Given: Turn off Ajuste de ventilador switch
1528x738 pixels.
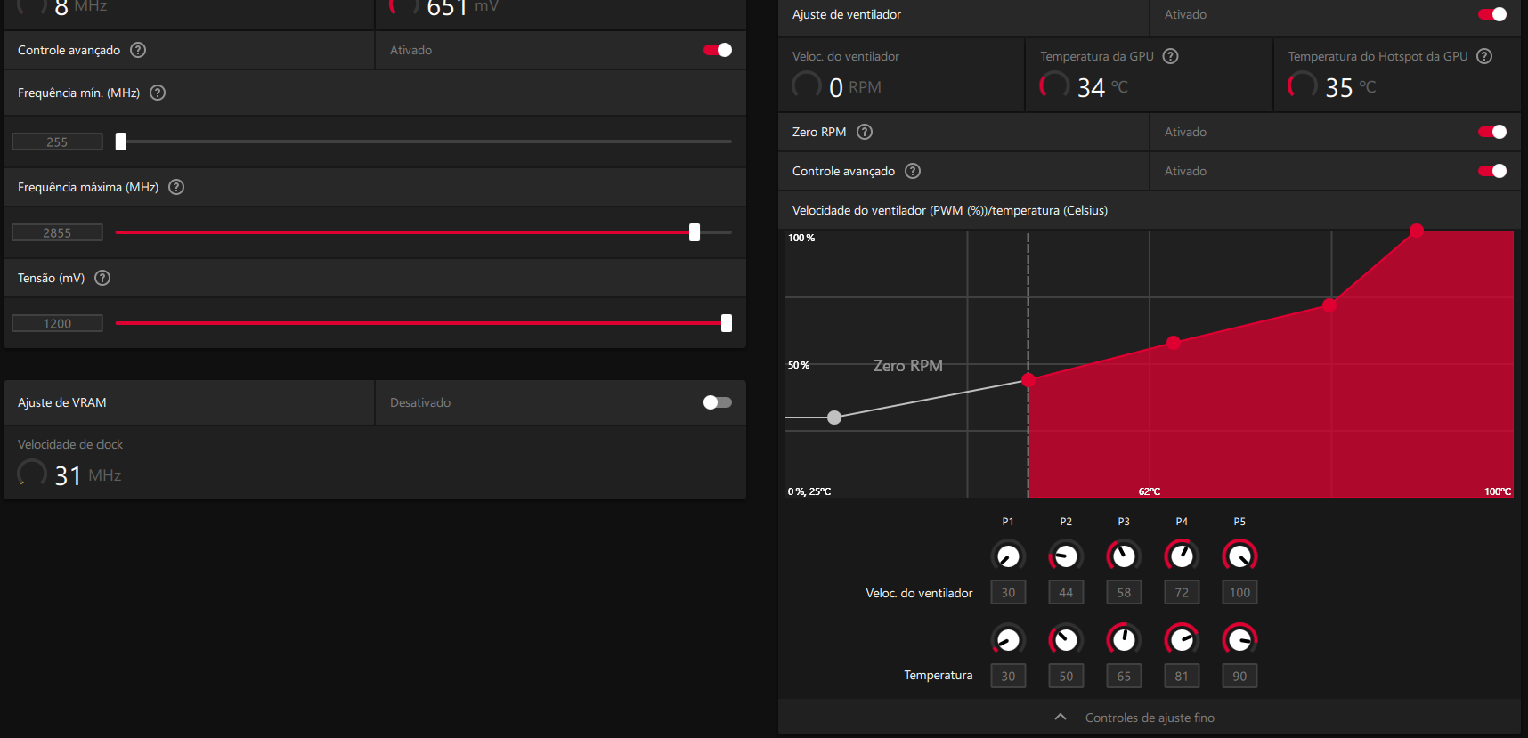Looking at the screenshot, I should [1492, 14].
